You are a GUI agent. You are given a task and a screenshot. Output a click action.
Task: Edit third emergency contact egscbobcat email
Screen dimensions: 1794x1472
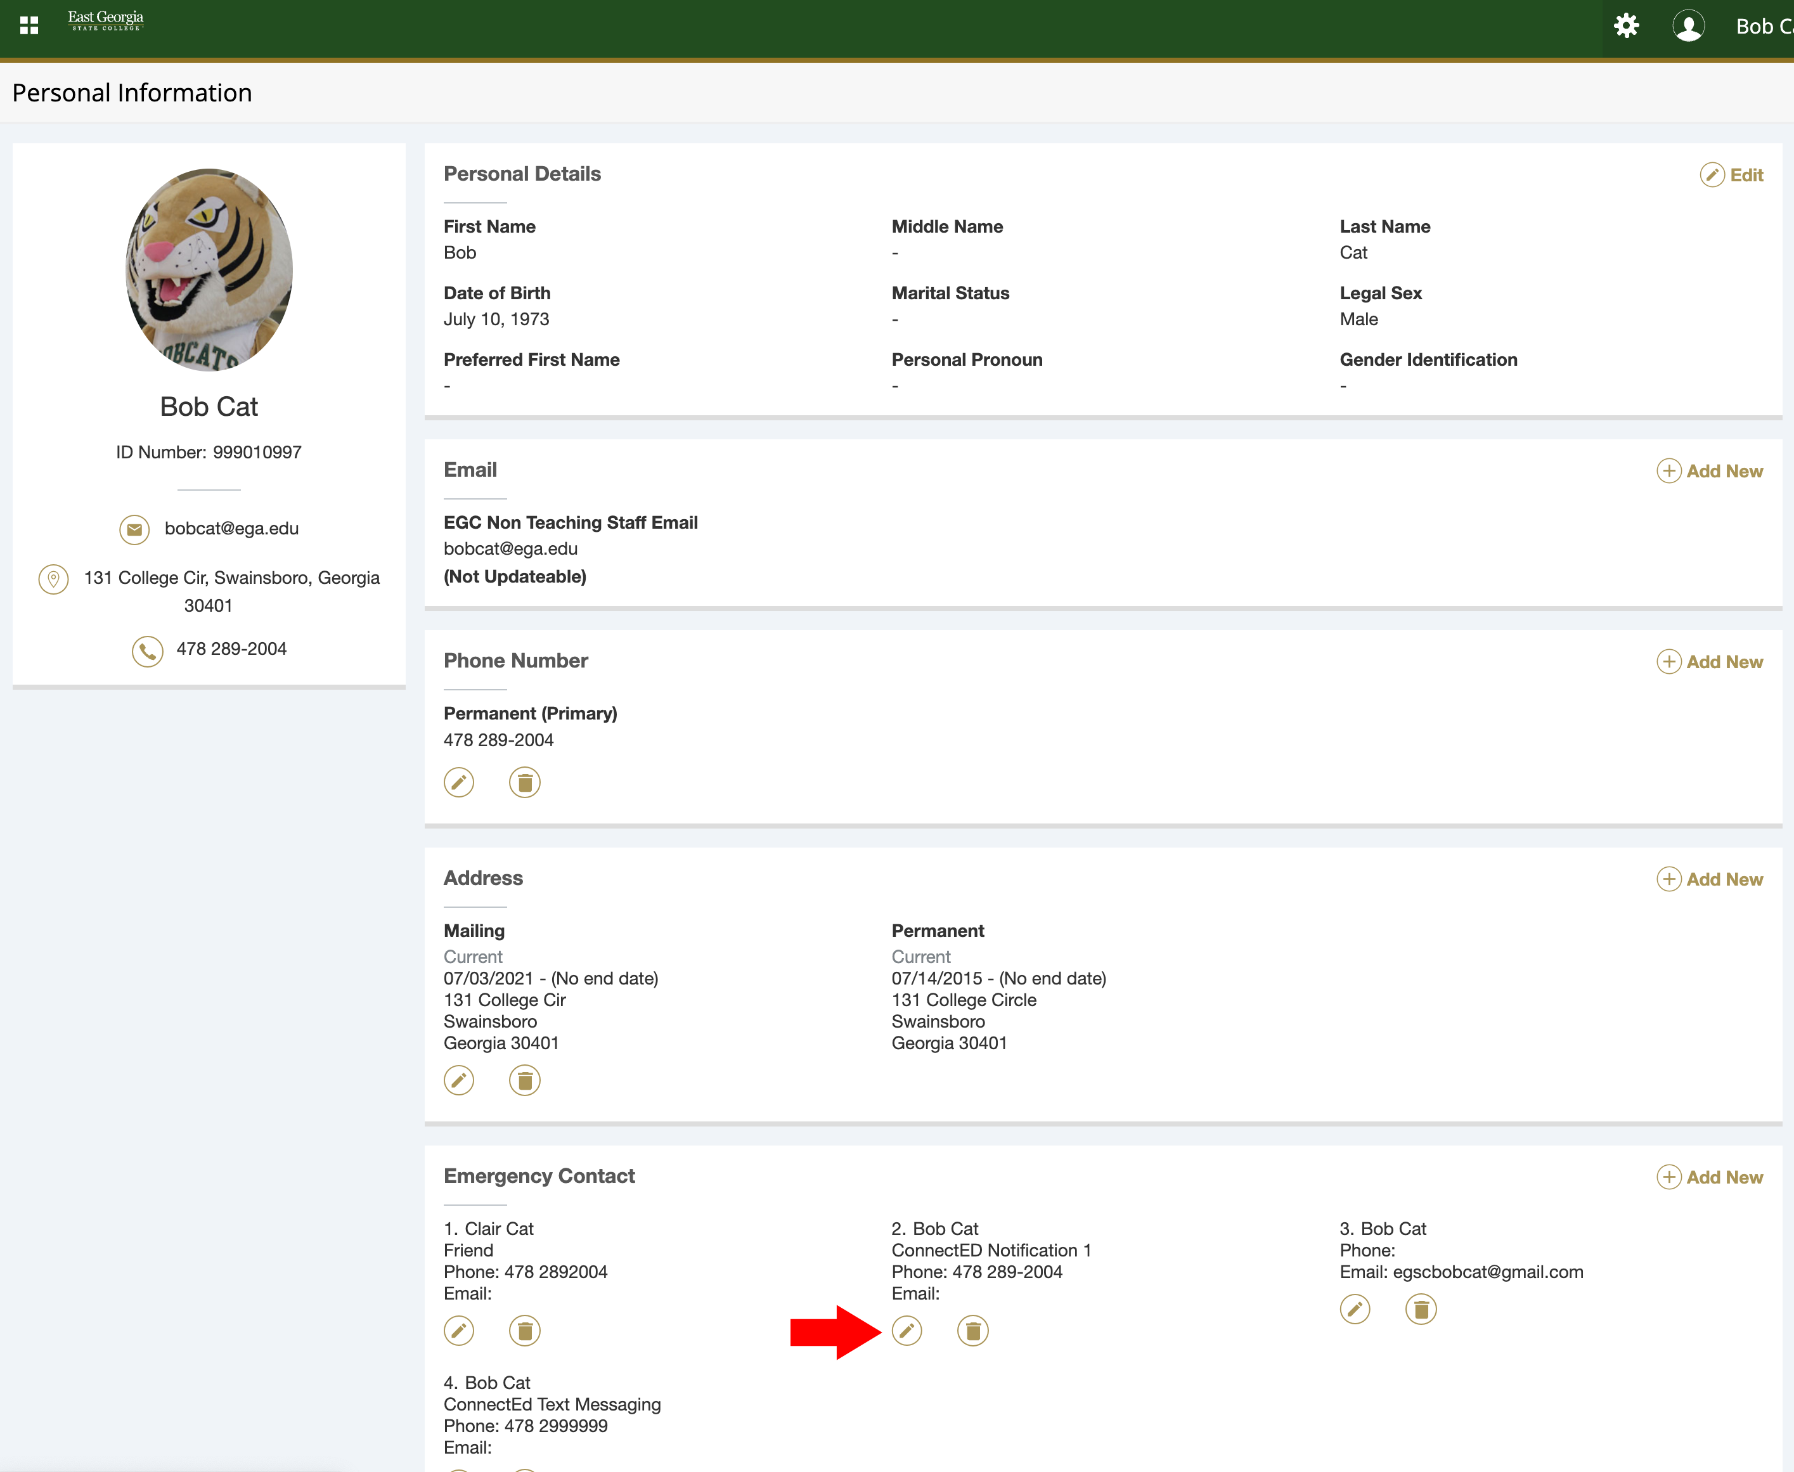point(1354,1308)
